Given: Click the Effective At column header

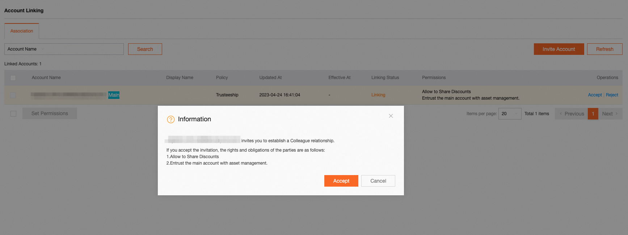Looking at the screenshot, I should [339, 78].
